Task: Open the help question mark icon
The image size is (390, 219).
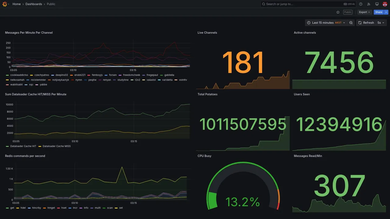Action: [x=361, y=4]
